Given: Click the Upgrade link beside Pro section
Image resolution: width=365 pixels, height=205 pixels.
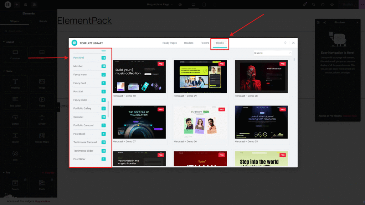Looking at the screenshot, I should point(48,173).
